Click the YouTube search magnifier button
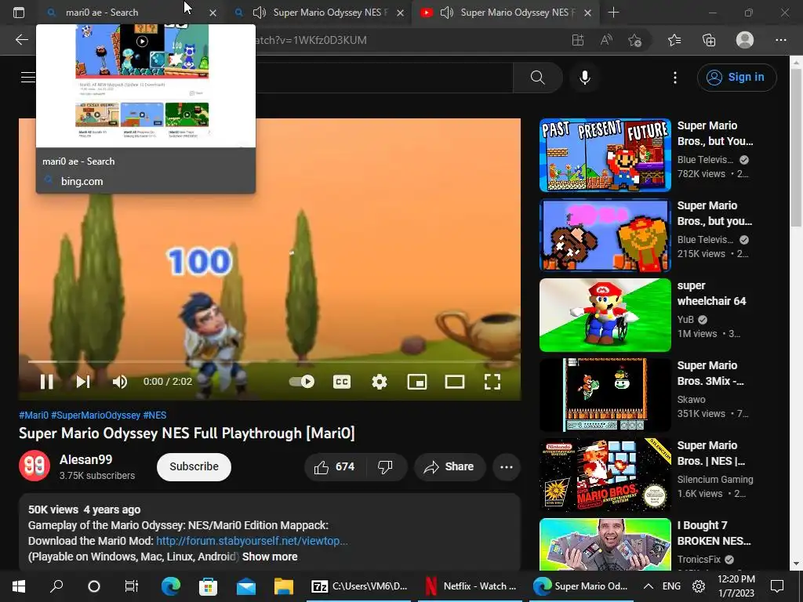The height and width of the screenshot is (602, 803). pyautogui.click(x=537, y=78)
